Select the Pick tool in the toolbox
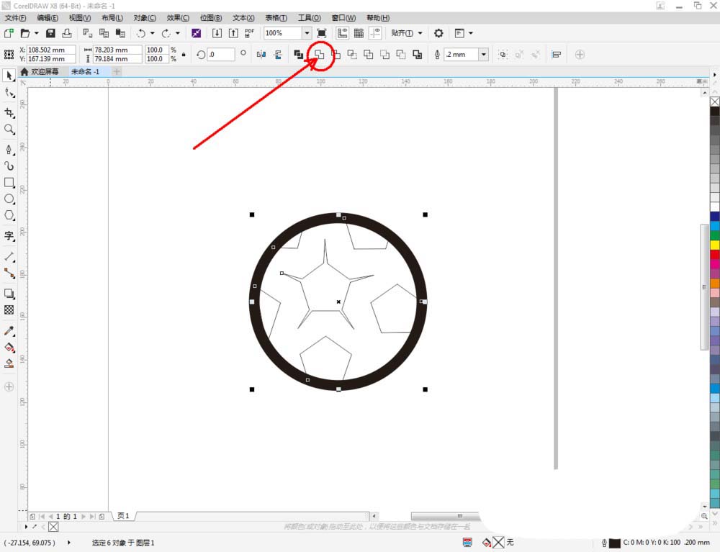Viewport: 720px width, 552px height. tap(9, 76)
